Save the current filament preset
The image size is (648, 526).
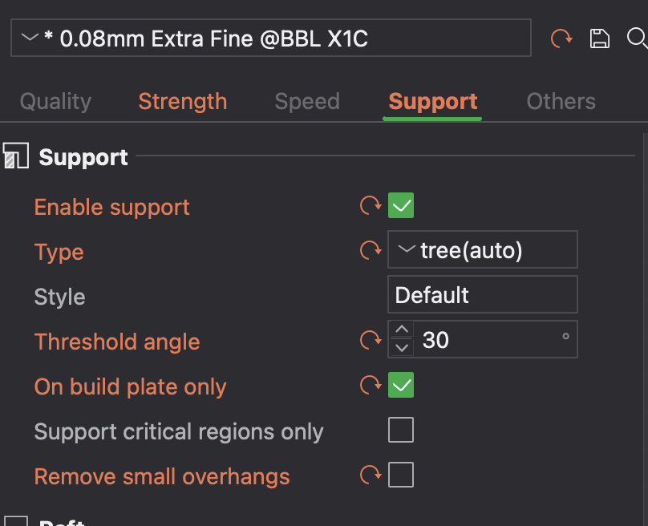599,37
